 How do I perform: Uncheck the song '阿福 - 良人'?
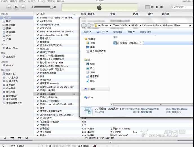[x=38, y=38]
